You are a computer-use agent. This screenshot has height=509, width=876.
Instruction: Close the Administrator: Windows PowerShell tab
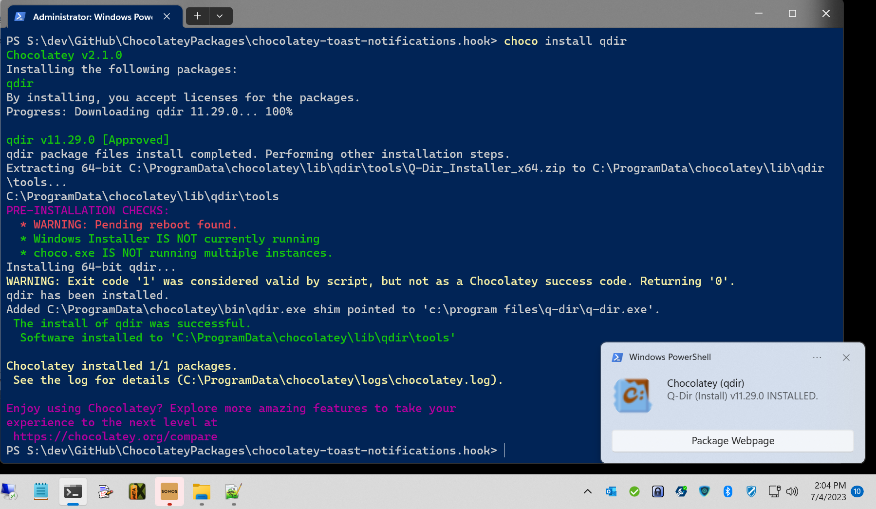[x=167, y=17]
